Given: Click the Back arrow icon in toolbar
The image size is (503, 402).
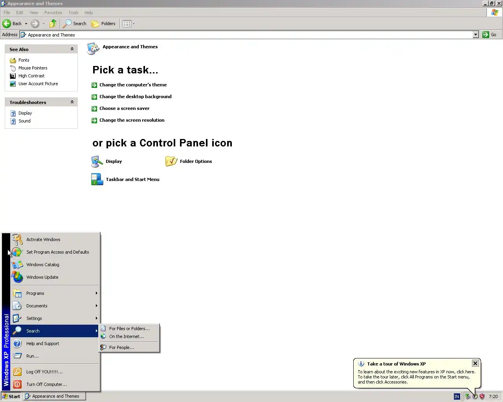Looking at the screenshot, I should click(x=7, y=24).
